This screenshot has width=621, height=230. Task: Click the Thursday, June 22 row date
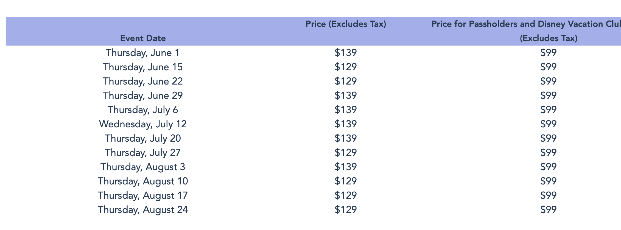[x=143, y=81]
